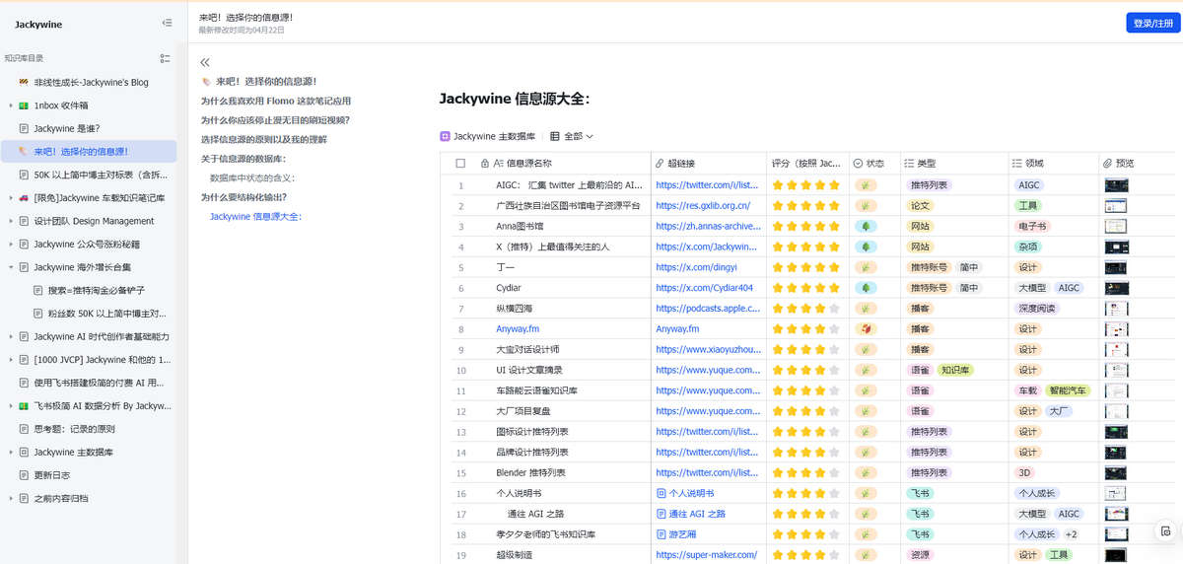Open the x.com/dingyi hyperlink
1183x564 pixels.
click(x=696, y=267)
